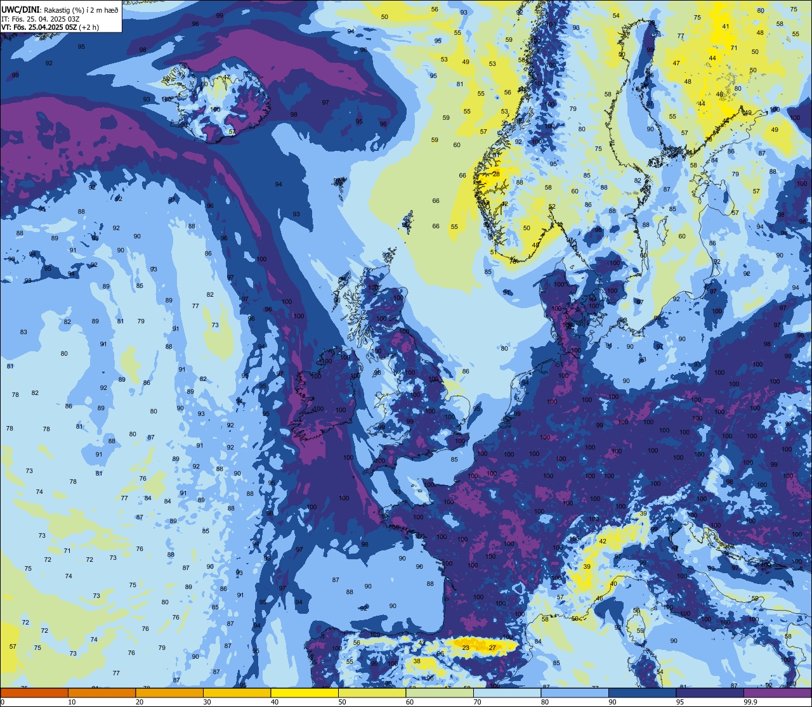Click the "VT: Fös. 25.04.2025 05Z (+2 h)" line
Image resolution: width=812 pixels, height=707 pixels.
pyautogui.click(x=49, y=27)
